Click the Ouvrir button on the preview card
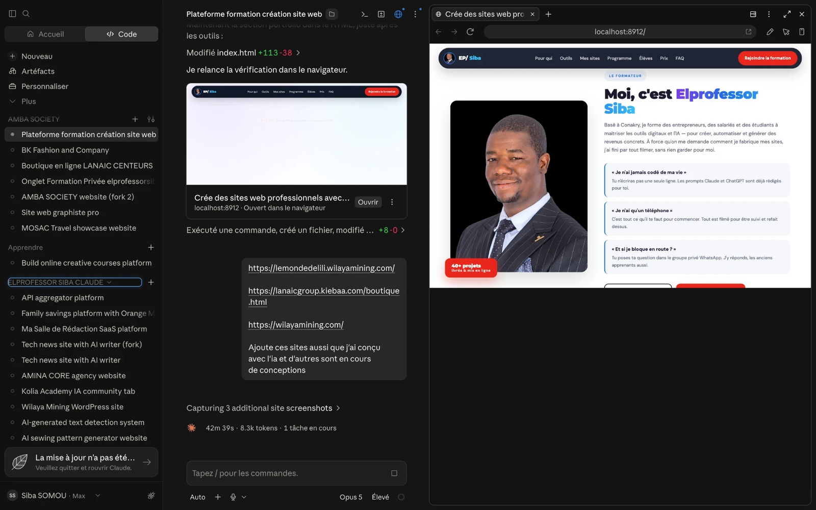816x510 pixels. (368, 202)
